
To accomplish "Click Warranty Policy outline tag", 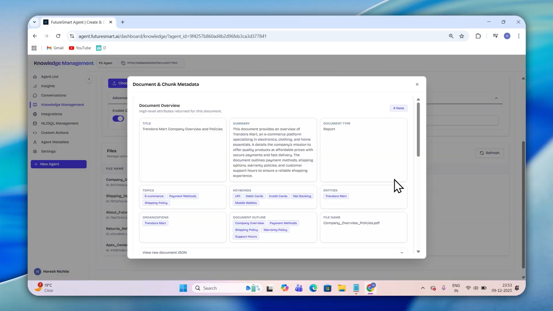I will coord(275,230).
